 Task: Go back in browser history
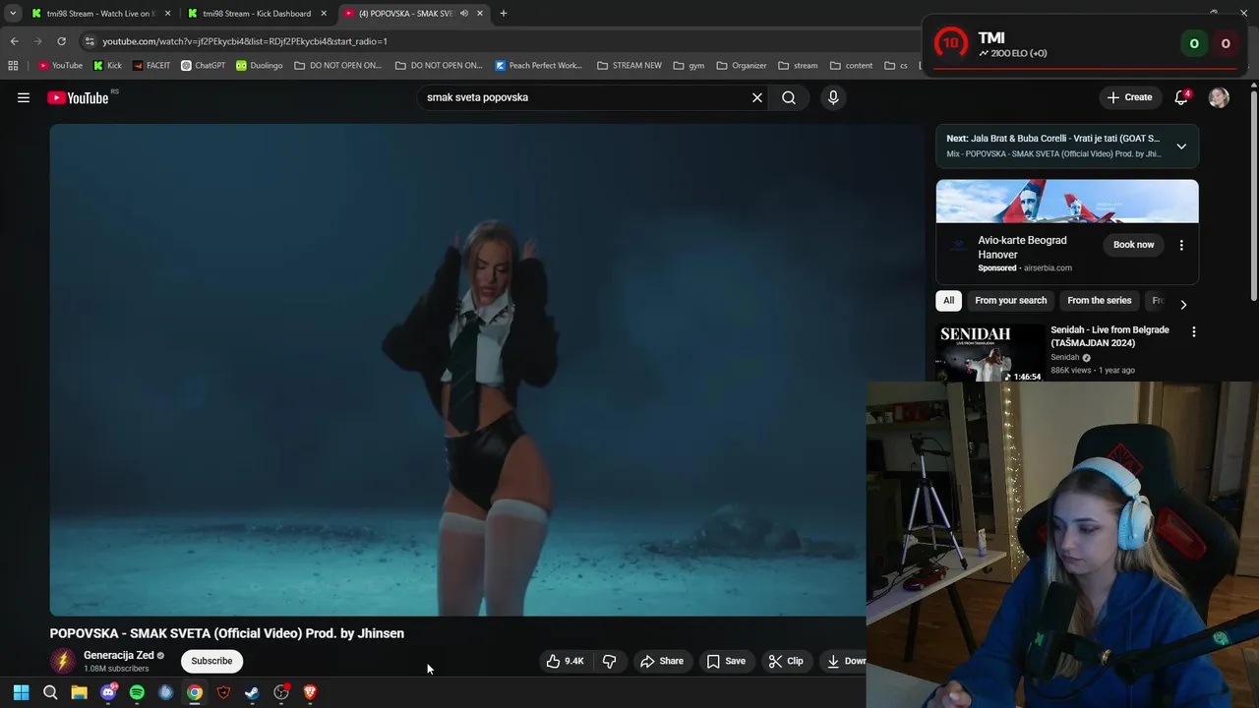point(14,41)
